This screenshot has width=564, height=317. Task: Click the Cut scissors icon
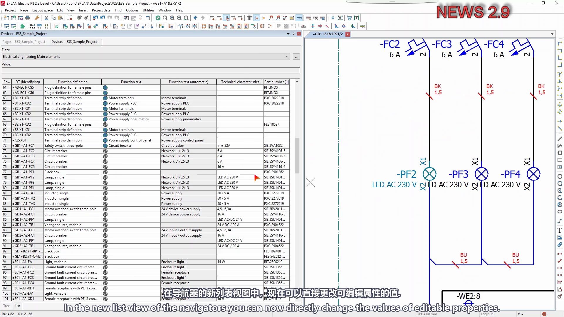(x=46, y=18)
